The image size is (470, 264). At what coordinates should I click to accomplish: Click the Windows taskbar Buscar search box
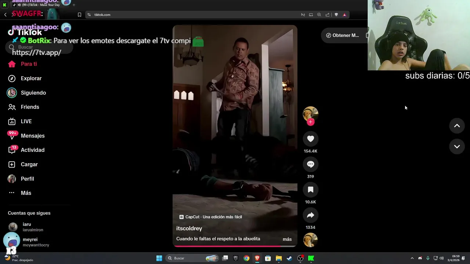(x=192, y=258)
